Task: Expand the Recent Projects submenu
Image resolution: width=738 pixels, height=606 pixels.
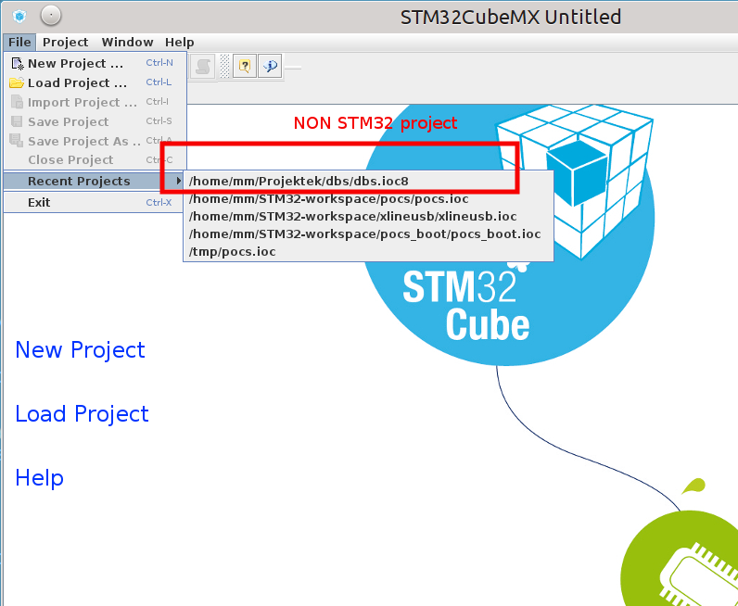Action: tap(95, 181)
